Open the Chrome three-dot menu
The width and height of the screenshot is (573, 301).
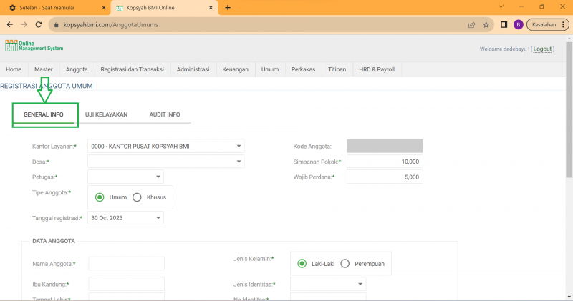564,25
